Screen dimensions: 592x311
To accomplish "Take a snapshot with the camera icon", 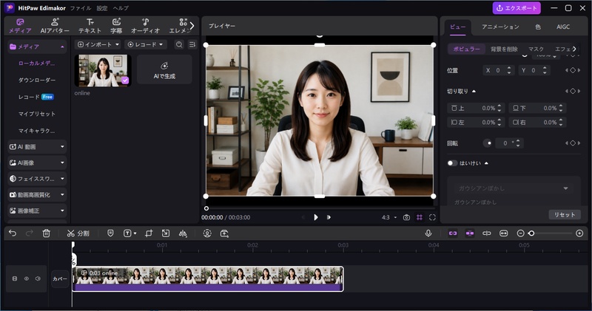I will pos(406,217).
